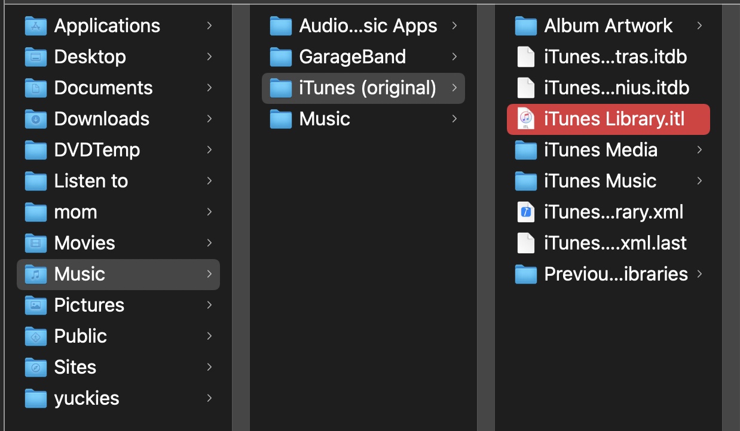Select the iTunes Music folder
Screen dimensions: 740x431
pos(600,181)
